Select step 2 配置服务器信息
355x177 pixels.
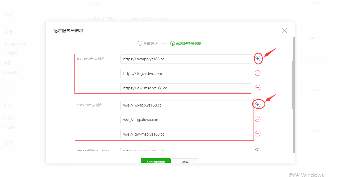point(186,44)
